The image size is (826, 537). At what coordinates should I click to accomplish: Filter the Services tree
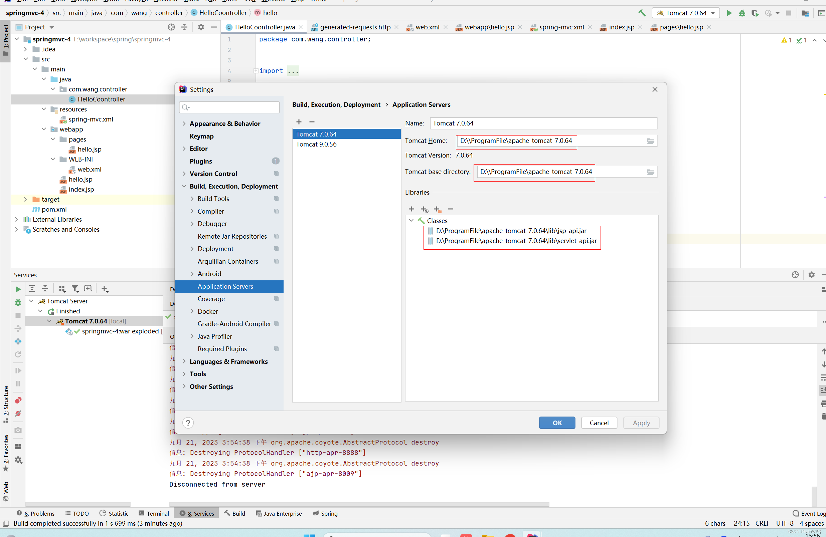tap(75, 288)
